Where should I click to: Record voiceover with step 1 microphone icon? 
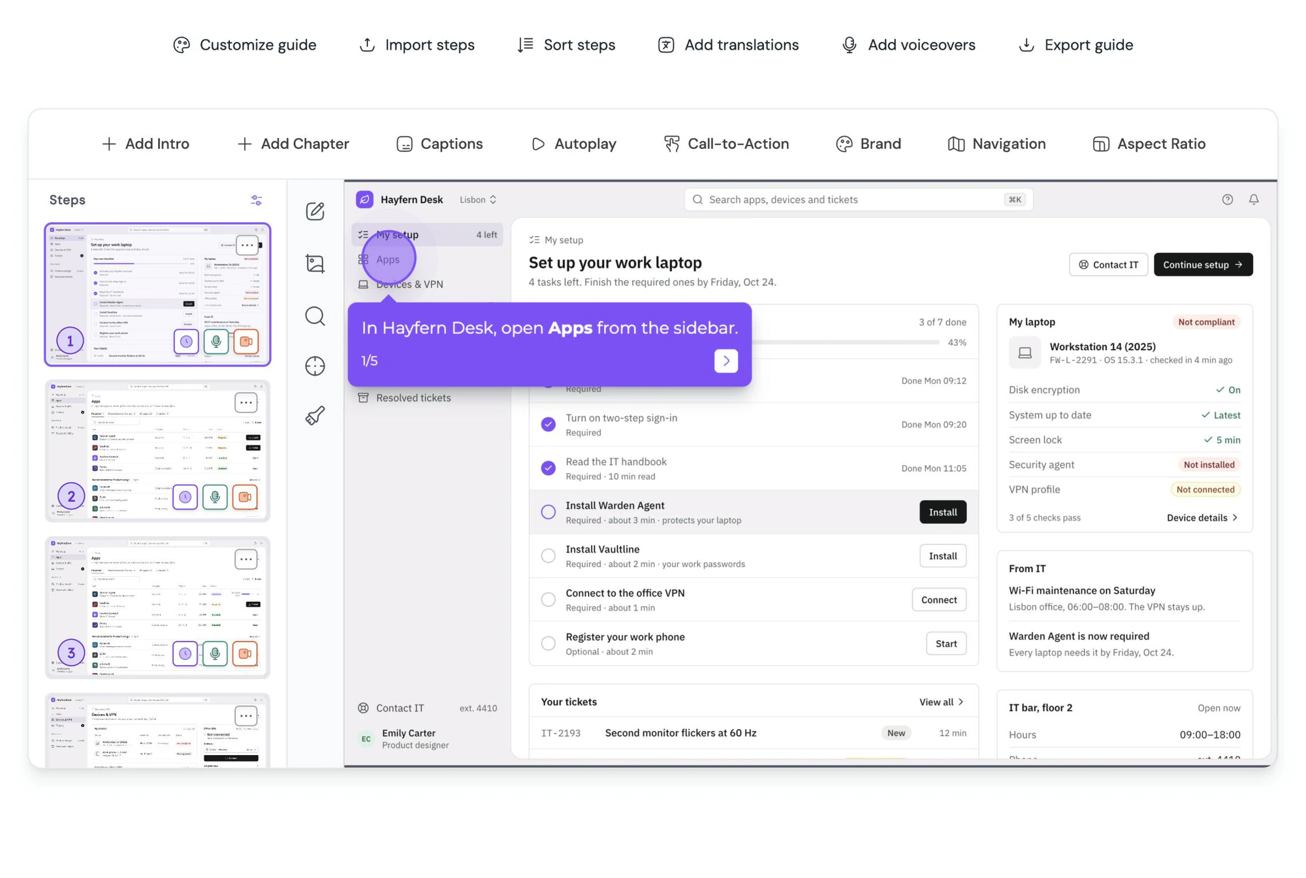[x=216, y=341]
